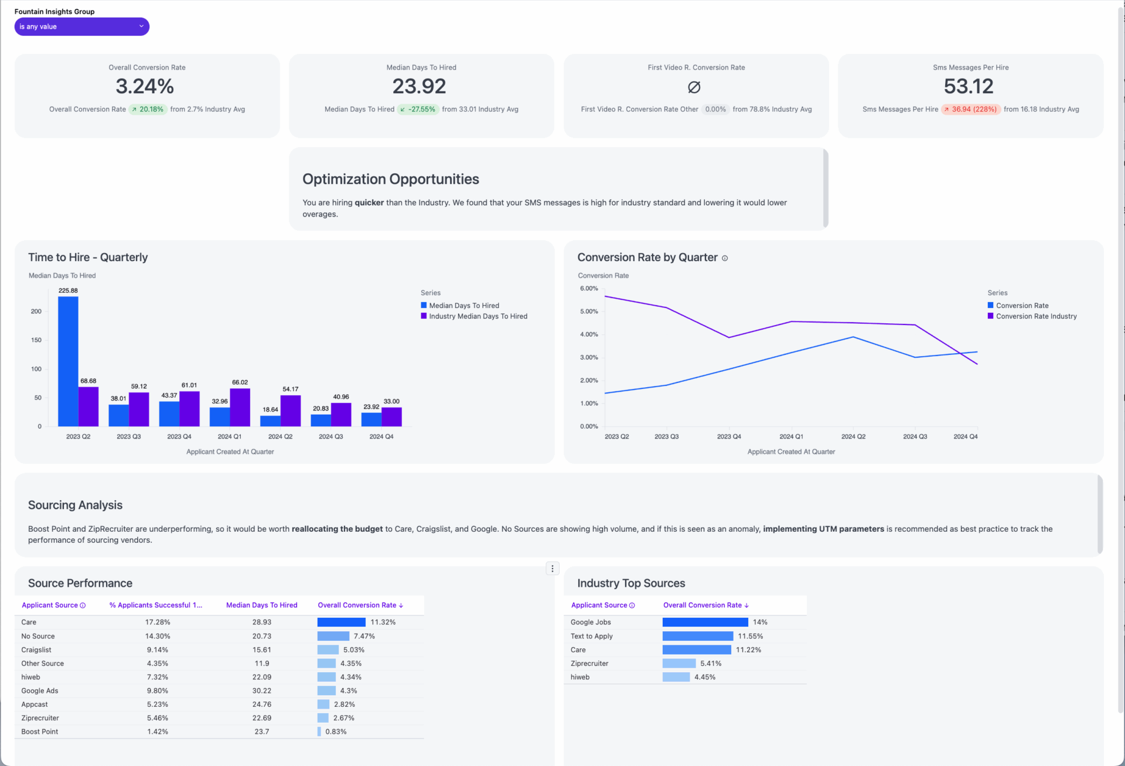The image size is (1125, 766).
Task: Click info icon beside Conversion Rate by Quarter
Action: [x=725, y=258]
